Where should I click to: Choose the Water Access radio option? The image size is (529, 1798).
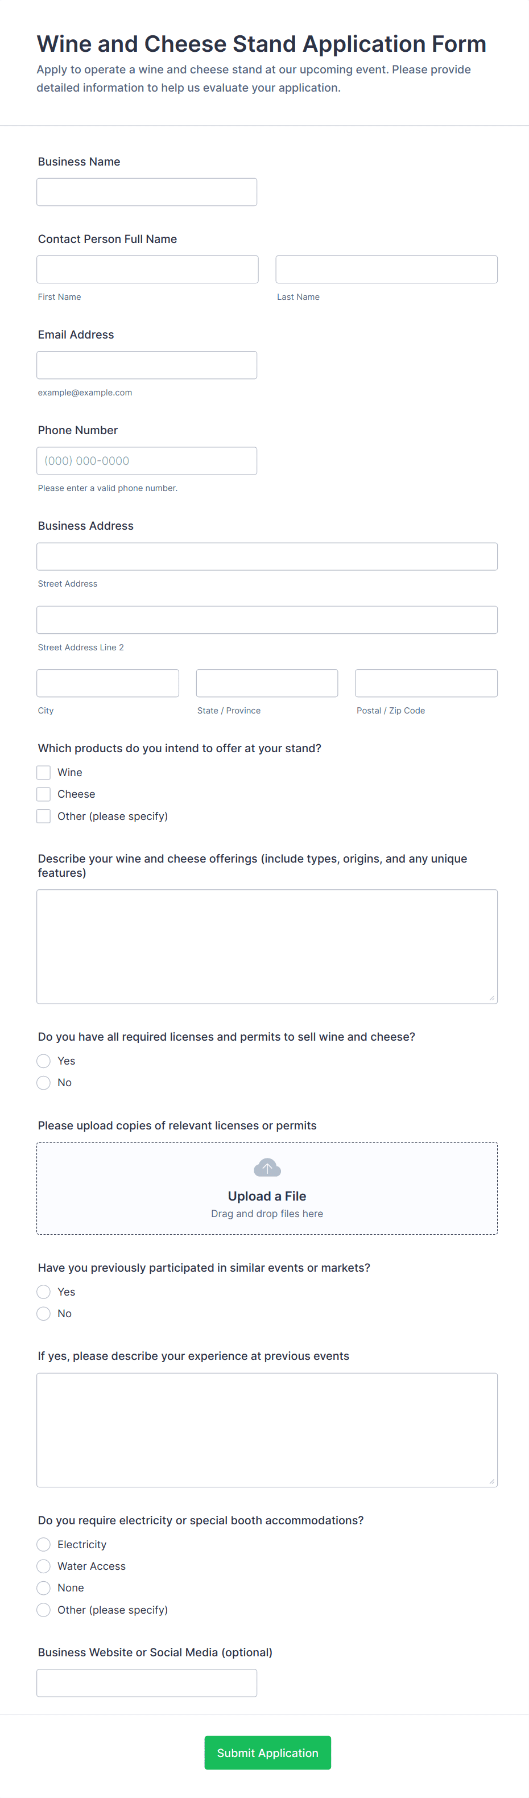(44, 1566)
